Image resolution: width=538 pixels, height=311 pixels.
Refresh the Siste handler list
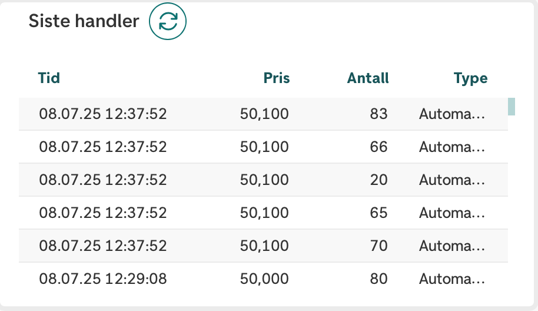(167, 21)
